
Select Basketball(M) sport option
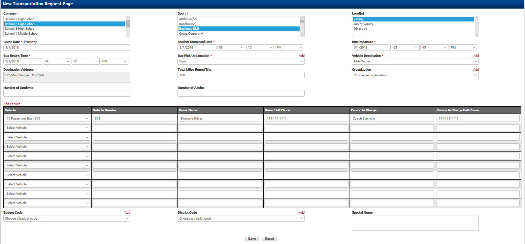click(239, 29)
